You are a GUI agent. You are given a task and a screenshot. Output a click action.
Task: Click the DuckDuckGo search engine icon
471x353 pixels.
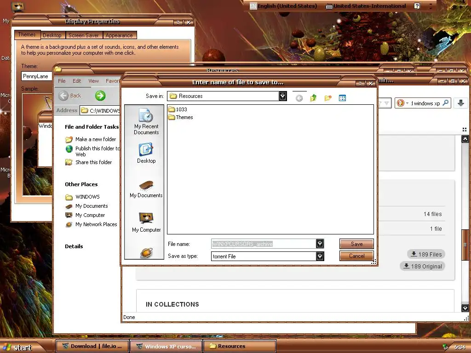[x=401, y=103]
